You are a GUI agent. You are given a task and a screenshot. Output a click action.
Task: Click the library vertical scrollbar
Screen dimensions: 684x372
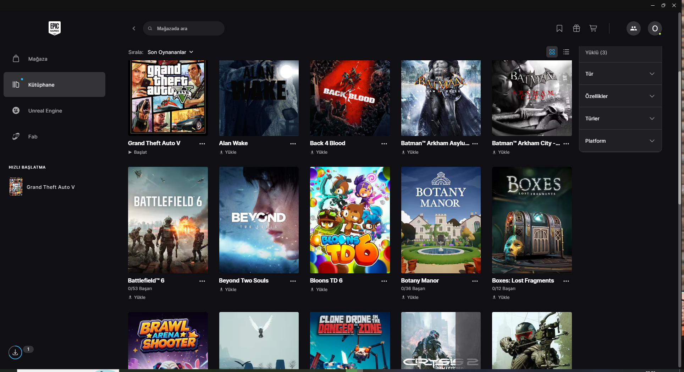tap(680, 138)
